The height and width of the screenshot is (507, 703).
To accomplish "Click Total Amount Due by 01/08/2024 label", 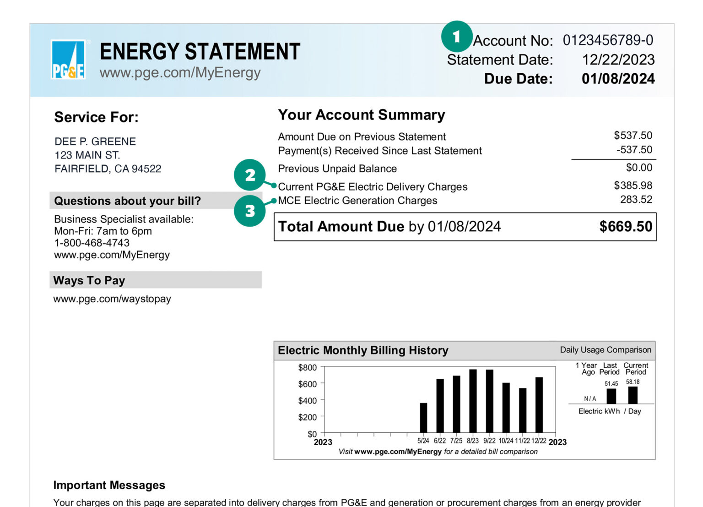I will (389, 227).
